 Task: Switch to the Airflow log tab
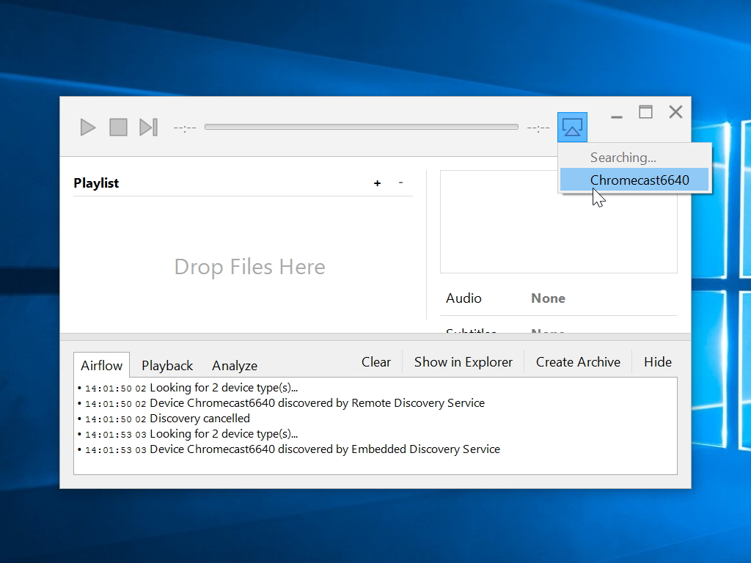101,366
